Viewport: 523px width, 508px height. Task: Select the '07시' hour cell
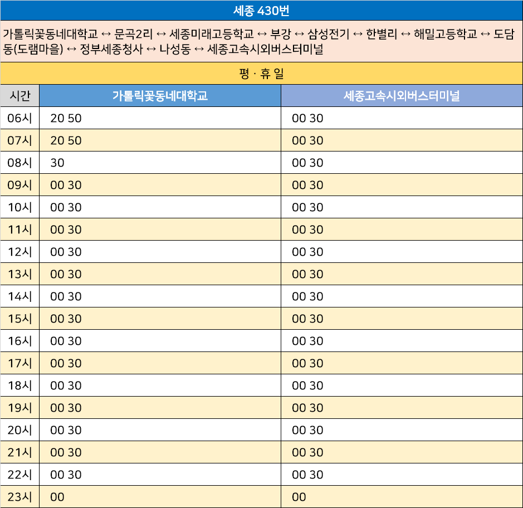[20, 140]
